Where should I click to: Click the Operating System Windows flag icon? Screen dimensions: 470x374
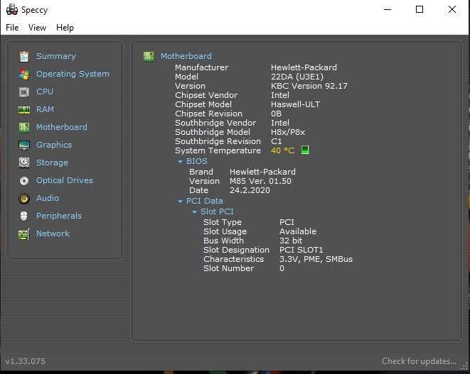24,74
